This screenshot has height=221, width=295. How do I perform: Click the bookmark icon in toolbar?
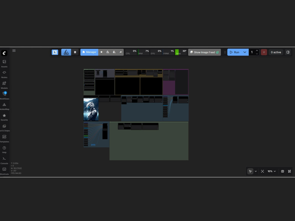pos(75,52)
